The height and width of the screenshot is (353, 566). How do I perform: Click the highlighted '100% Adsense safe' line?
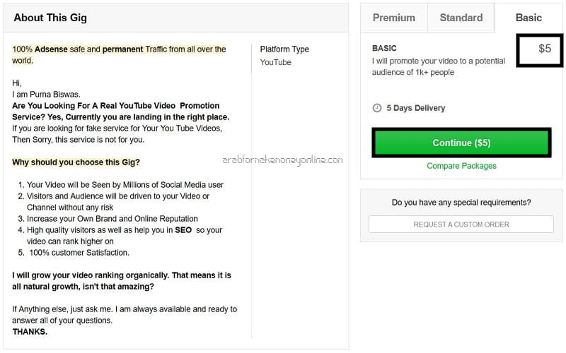click(119, 55)
